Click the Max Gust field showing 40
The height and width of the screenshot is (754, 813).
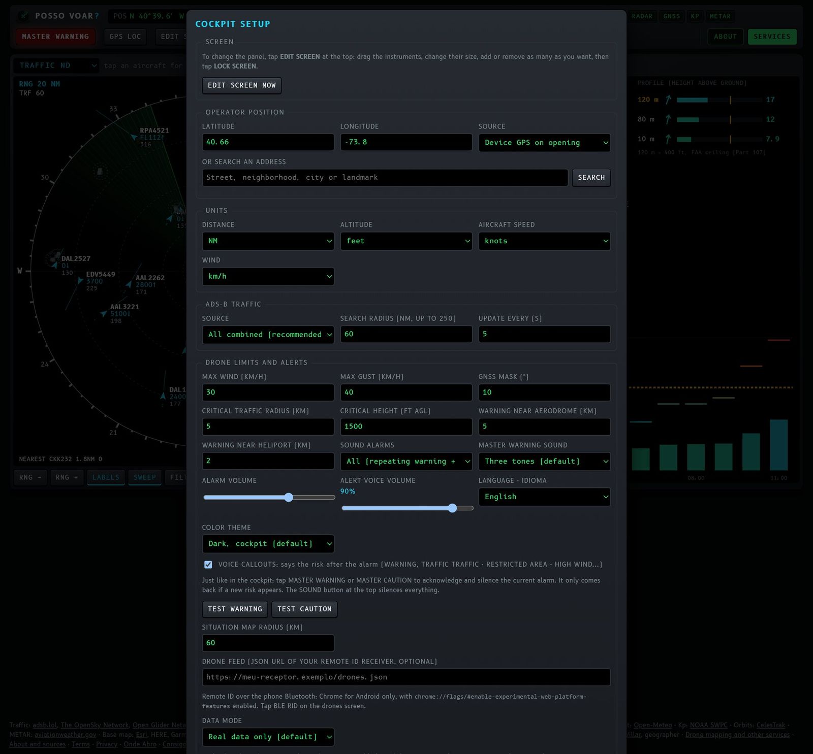tap(406, 392)
